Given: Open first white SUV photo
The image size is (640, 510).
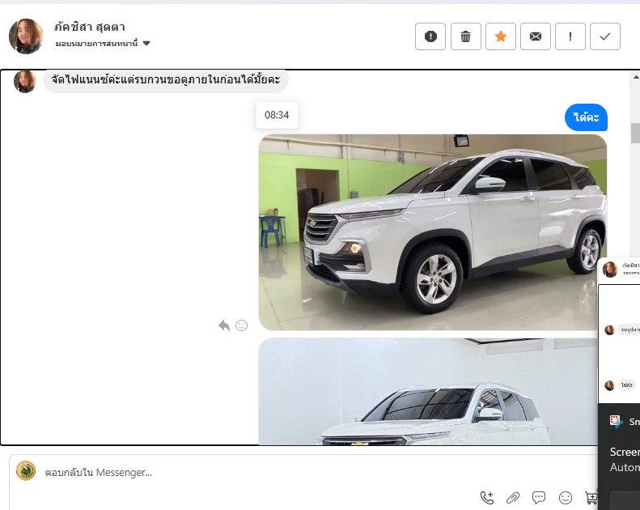Looking at the screenshot, I should [432, 232].
